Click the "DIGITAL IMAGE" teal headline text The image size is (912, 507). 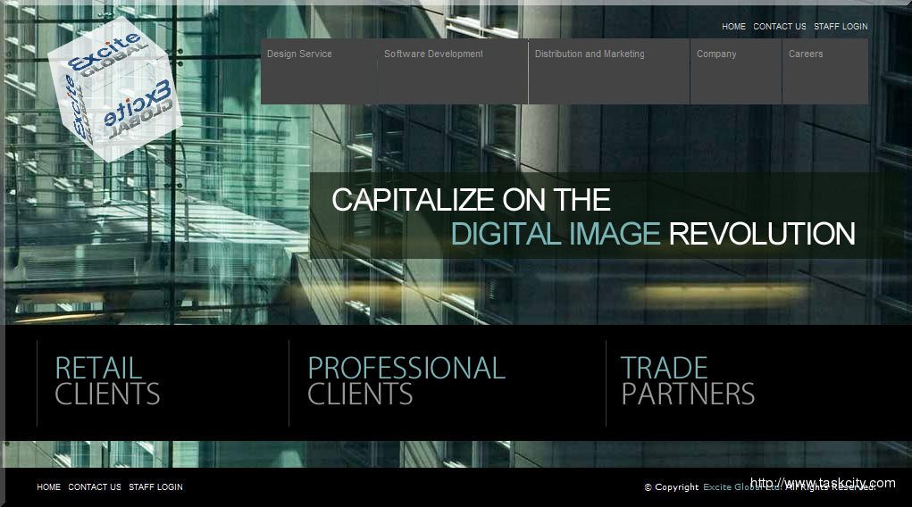(555, 234)
